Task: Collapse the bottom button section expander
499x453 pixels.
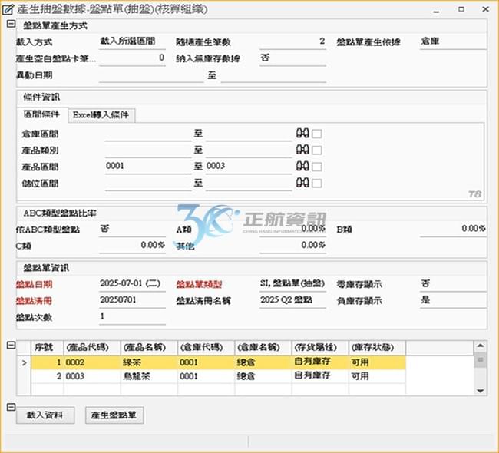Action: [11, 407]
